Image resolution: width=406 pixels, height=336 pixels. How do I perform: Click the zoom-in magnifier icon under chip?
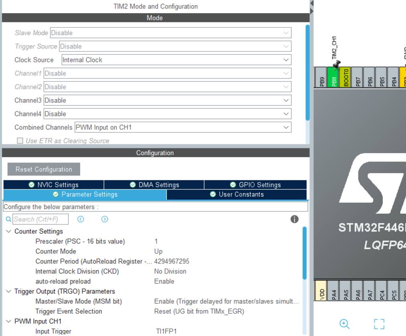(x=344, y=324)
